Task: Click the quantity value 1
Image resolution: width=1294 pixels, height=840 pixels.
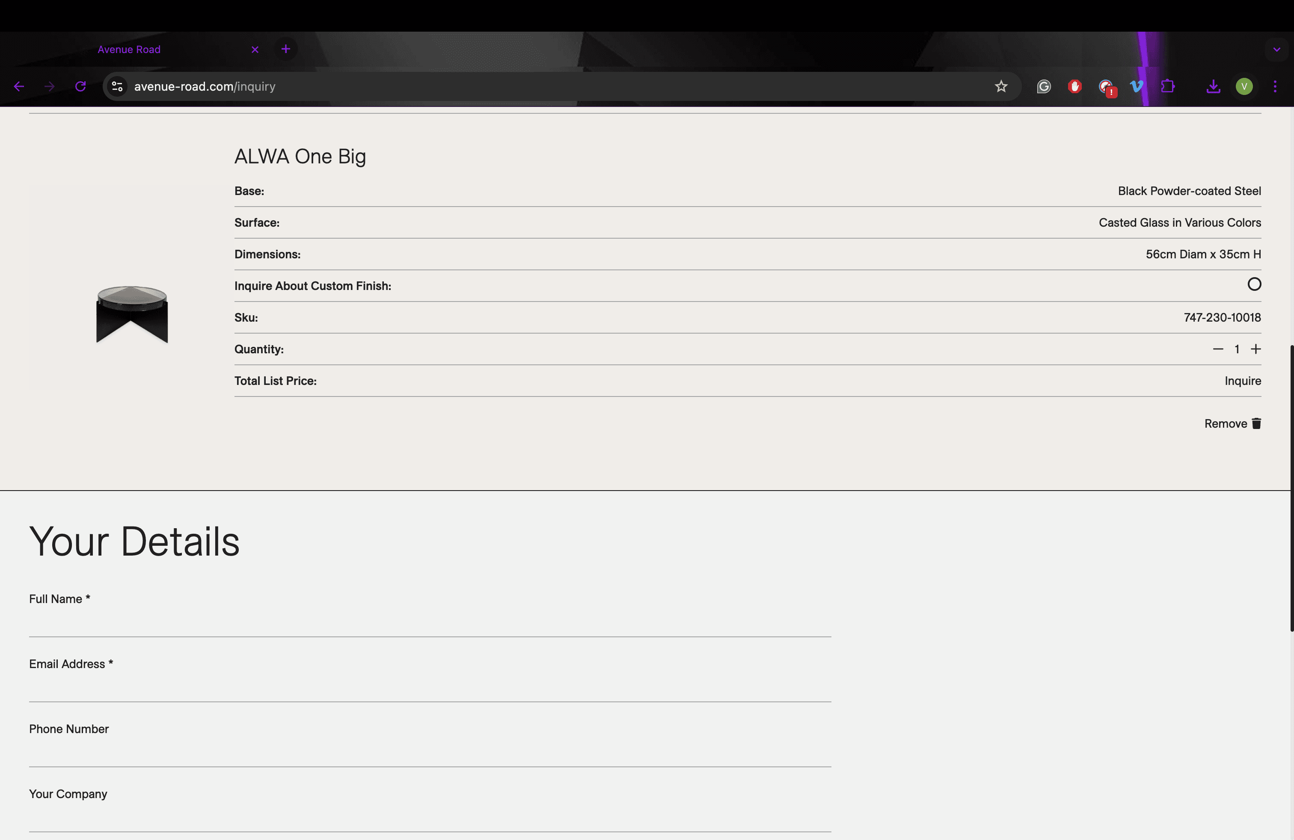Action: tap(1237, 349)
